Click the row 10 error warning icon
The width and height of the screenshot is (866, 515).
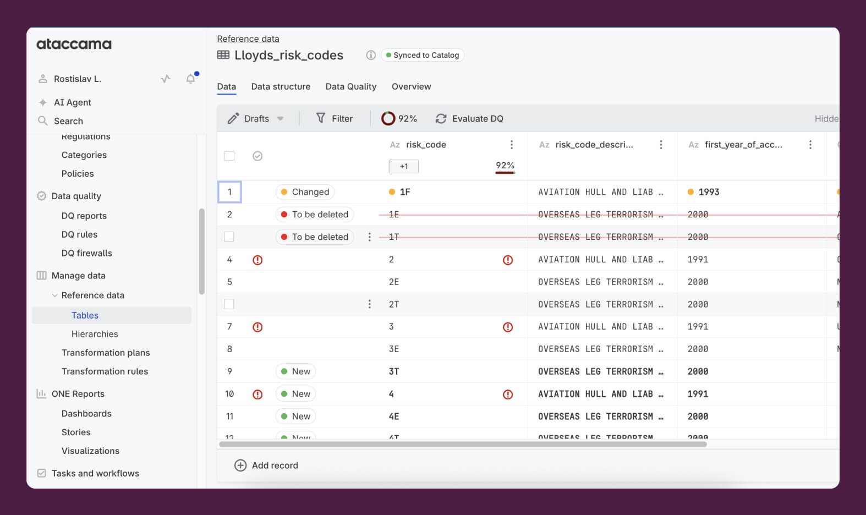tap(257, 394)
